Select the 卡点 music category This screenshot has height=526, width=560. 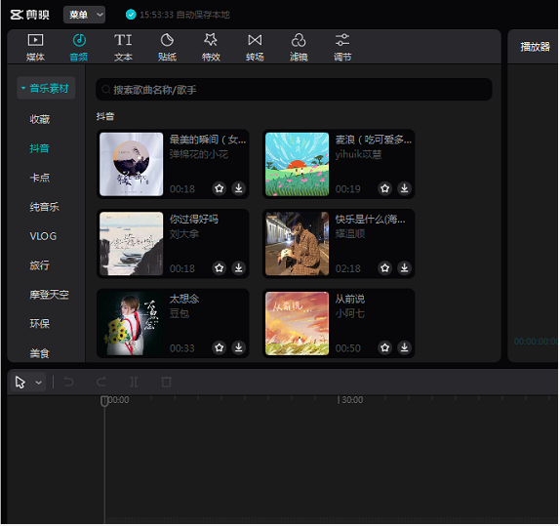pos(40,178)
